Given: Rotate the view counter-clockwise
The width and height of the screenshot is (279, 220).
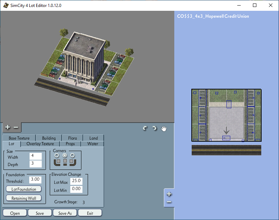Looking at the screenshot, I should (x=154, y=128).
